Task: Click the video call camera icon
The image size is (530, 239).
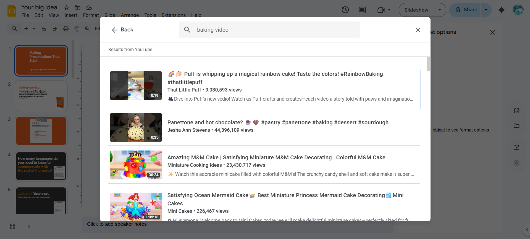Action: coord(381,10)
